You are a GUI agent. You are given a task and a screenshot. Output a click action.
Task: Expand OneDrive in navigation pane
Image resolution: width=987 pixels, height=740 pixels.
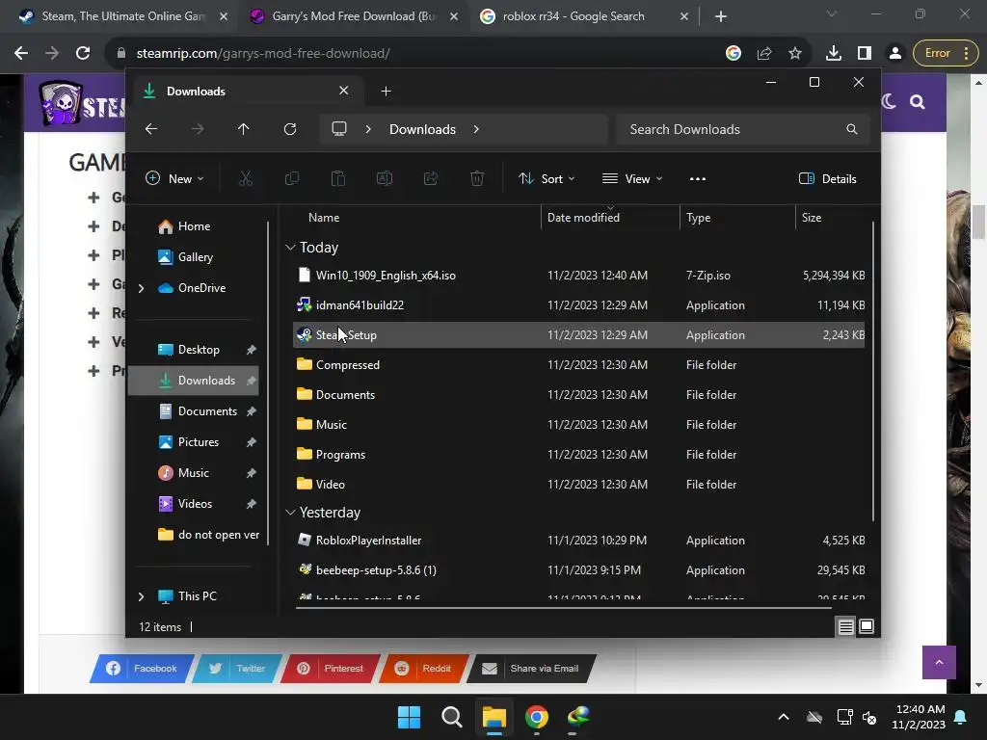point(141,288)
